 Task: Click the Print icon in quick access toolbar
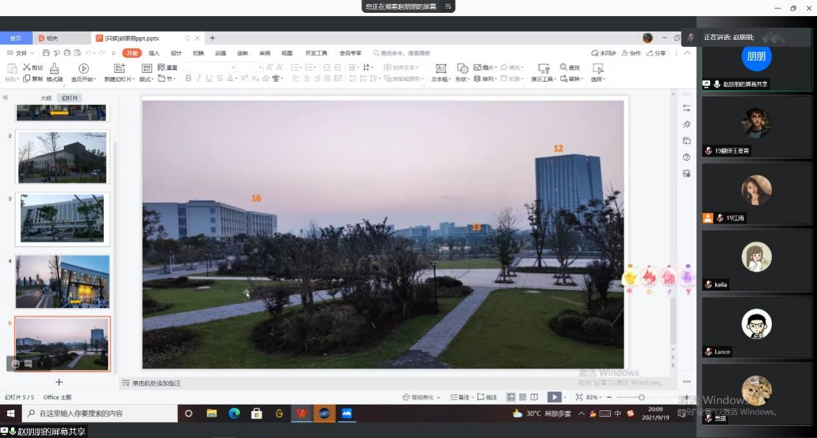coord(67,53)
